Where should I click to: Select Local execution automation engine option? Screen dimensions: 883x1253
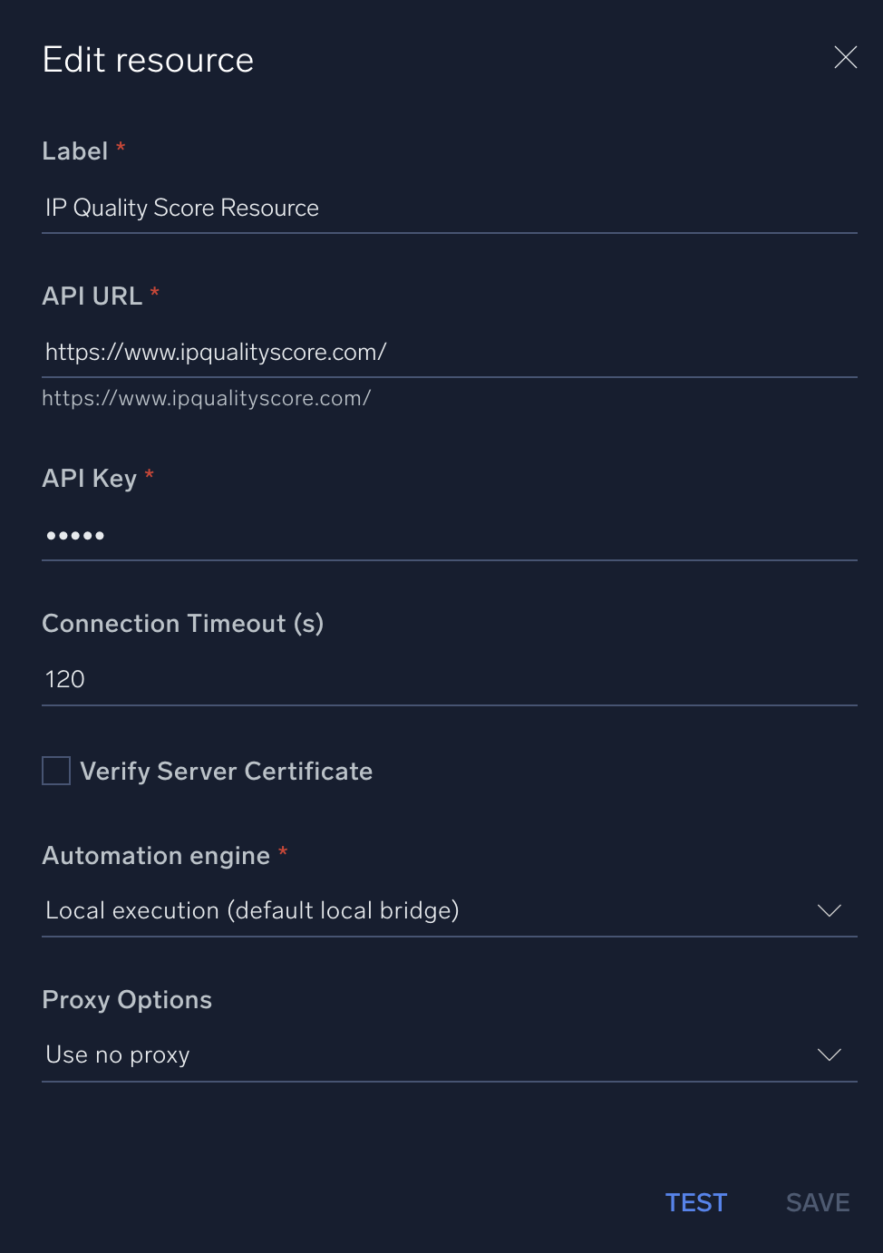click(252, 910)
